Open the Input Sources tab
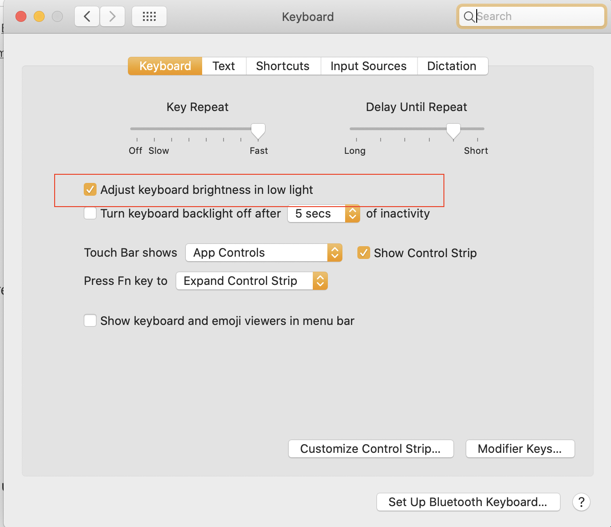Viewport: 611px width, 527px height. [x=368, y=66]
